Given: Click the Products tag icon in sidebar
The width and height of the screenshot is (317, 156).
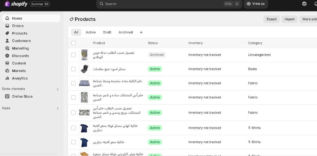Looking at the screenshot, I should 7,33.
